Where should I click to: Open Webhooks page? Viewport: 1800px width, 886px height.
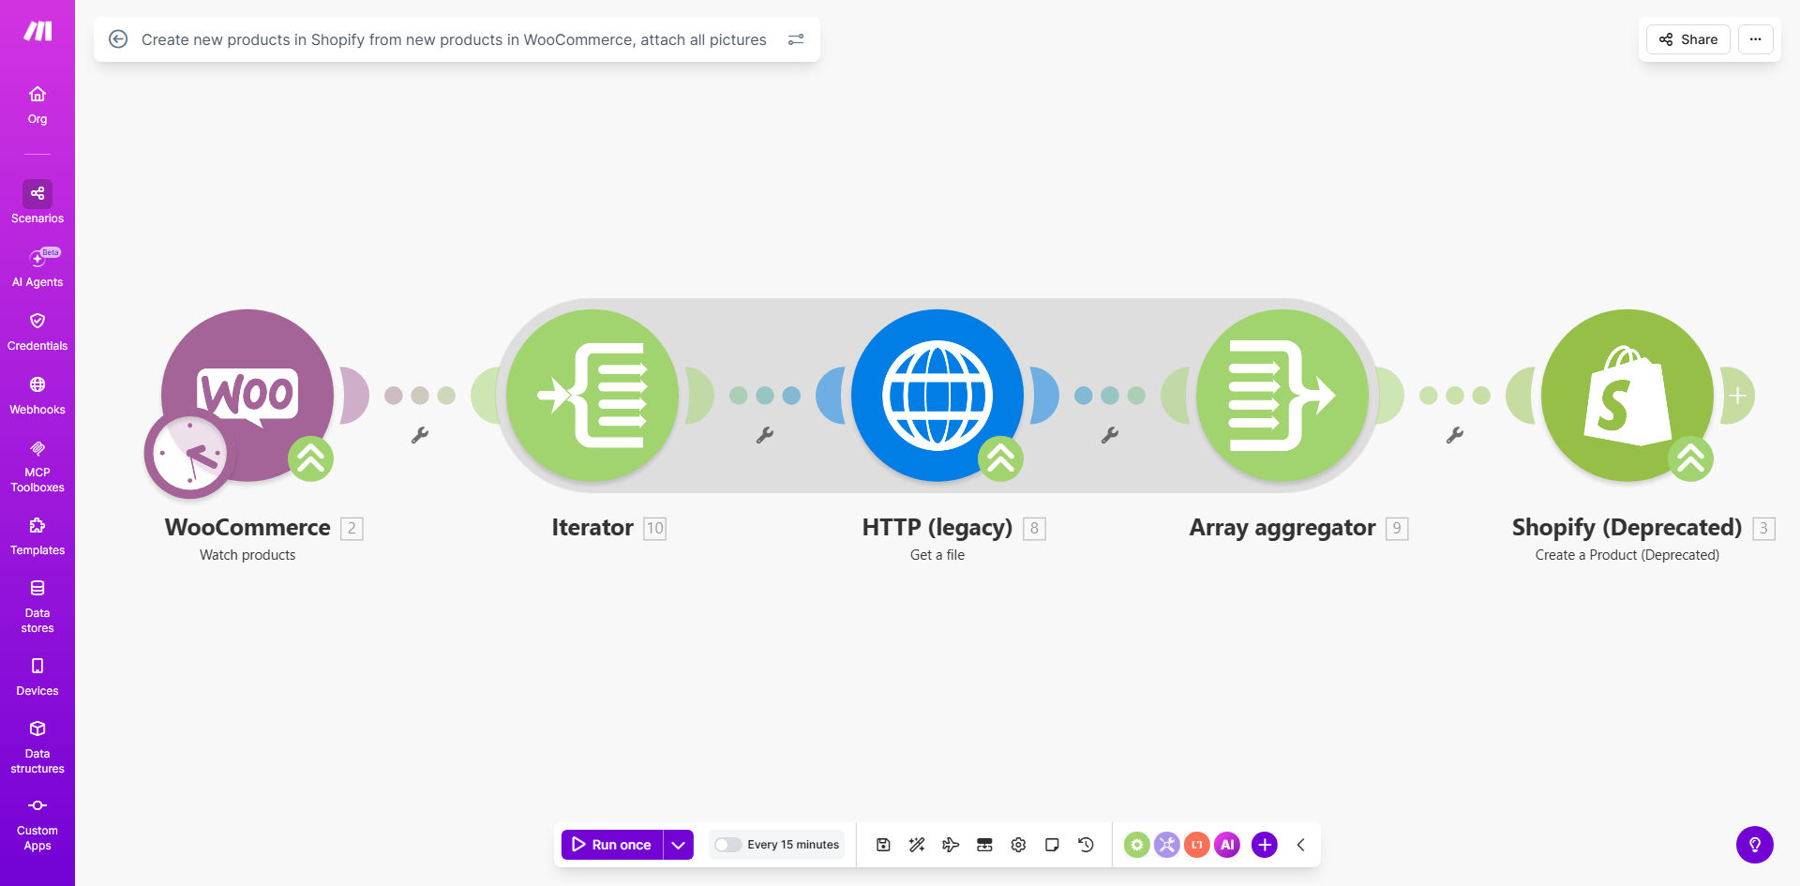(x=37, y=396)
